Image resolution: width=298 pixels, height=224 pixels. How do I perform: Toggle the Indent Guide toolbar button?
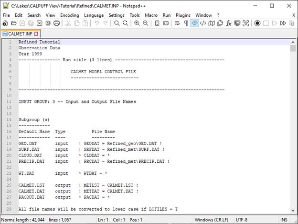point(194,23)
